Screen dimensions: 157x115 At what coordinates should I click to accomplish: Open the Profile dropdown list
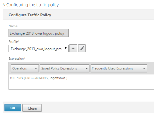coord(38,49)
